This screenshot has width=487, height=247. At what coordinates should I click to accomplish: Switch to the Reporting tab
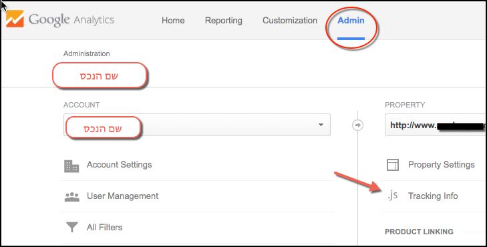click(x=223, y=21)
